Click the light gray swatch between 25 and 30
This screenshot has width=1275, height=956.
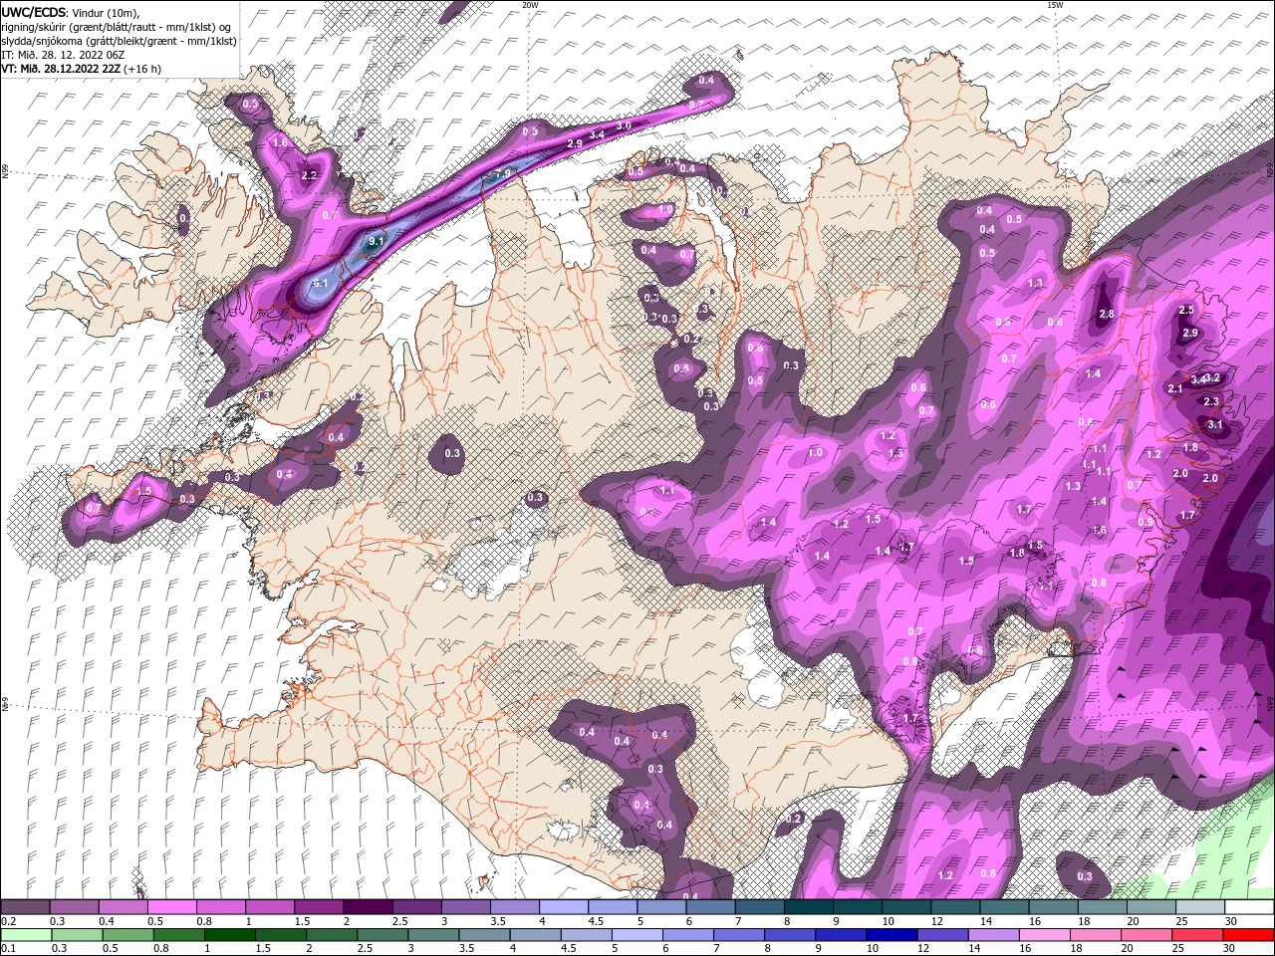[x=1201, y=907]
